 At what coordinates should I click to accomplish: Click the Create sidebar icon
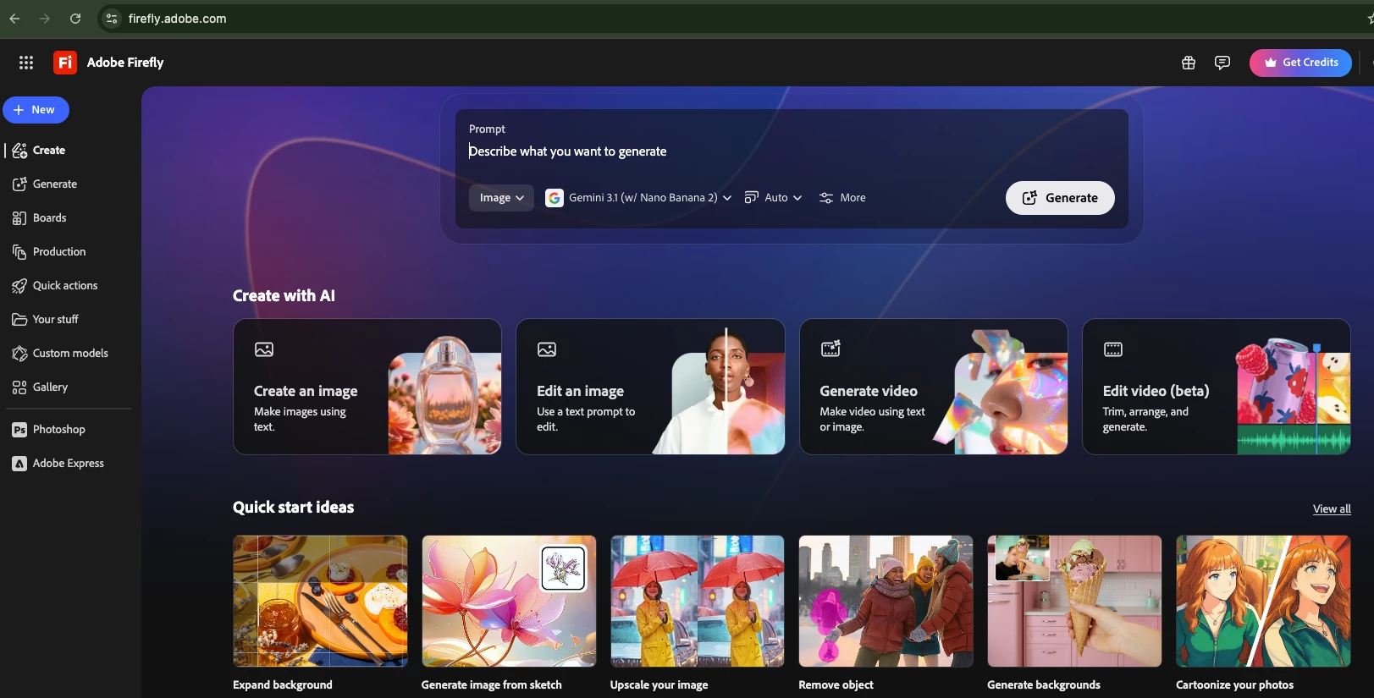pyautogui.click(x=19, y=151)
